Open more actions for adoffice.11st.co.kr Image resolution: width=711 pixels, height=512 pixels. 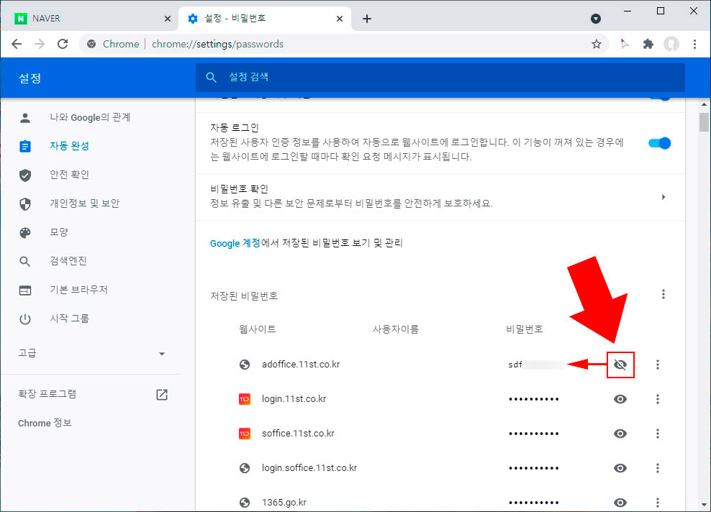click(658, 365)
